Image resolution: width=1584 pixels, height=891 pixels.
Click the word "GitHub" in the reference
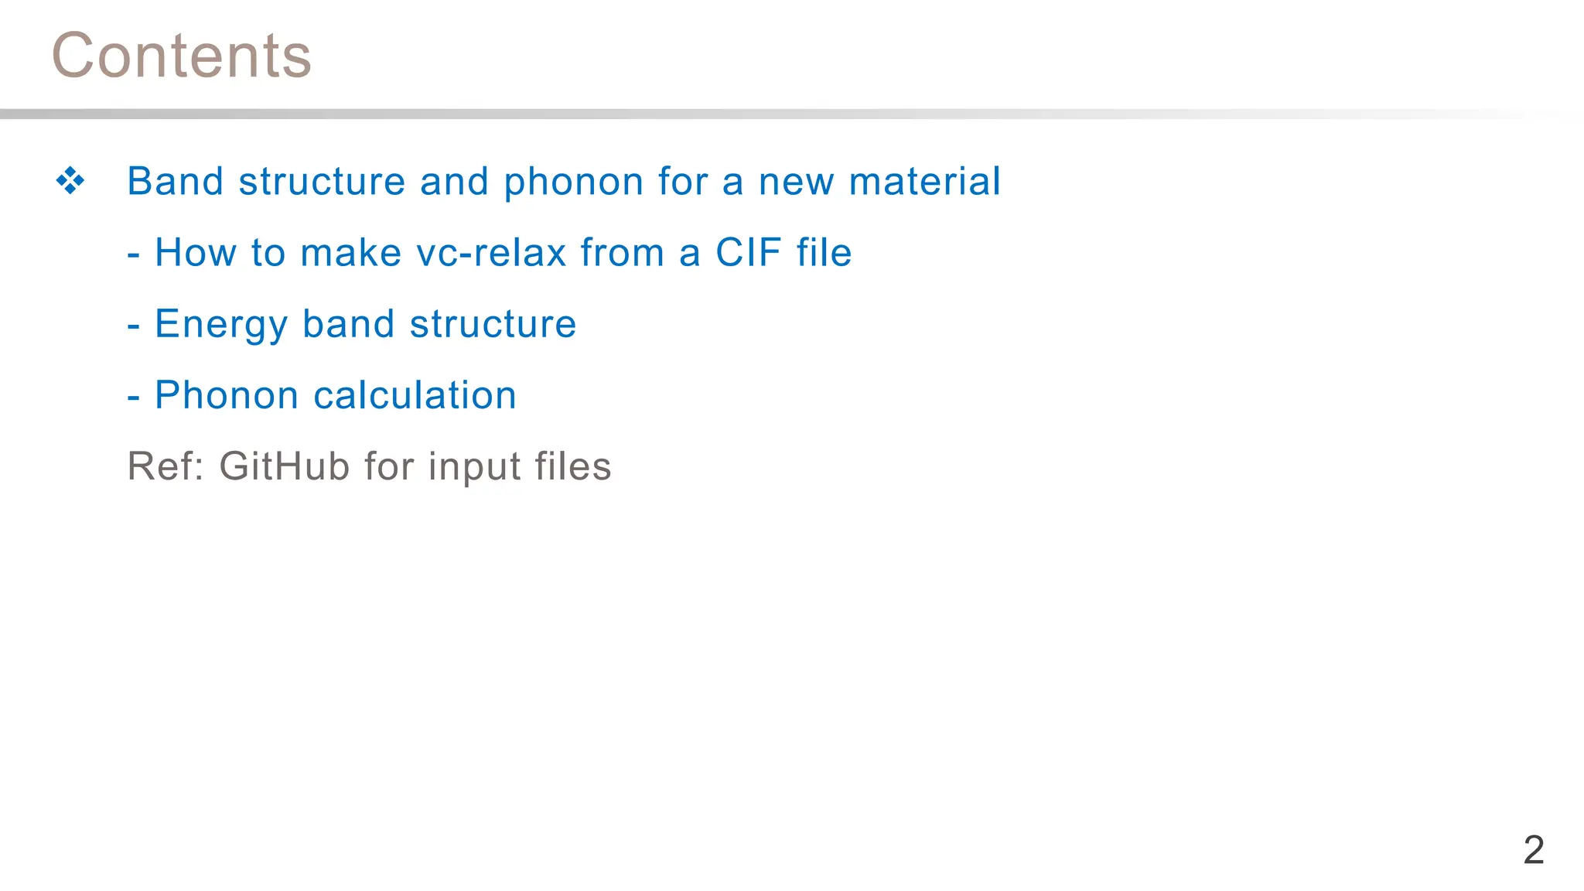pyautogui.click(x=284, y=466)
